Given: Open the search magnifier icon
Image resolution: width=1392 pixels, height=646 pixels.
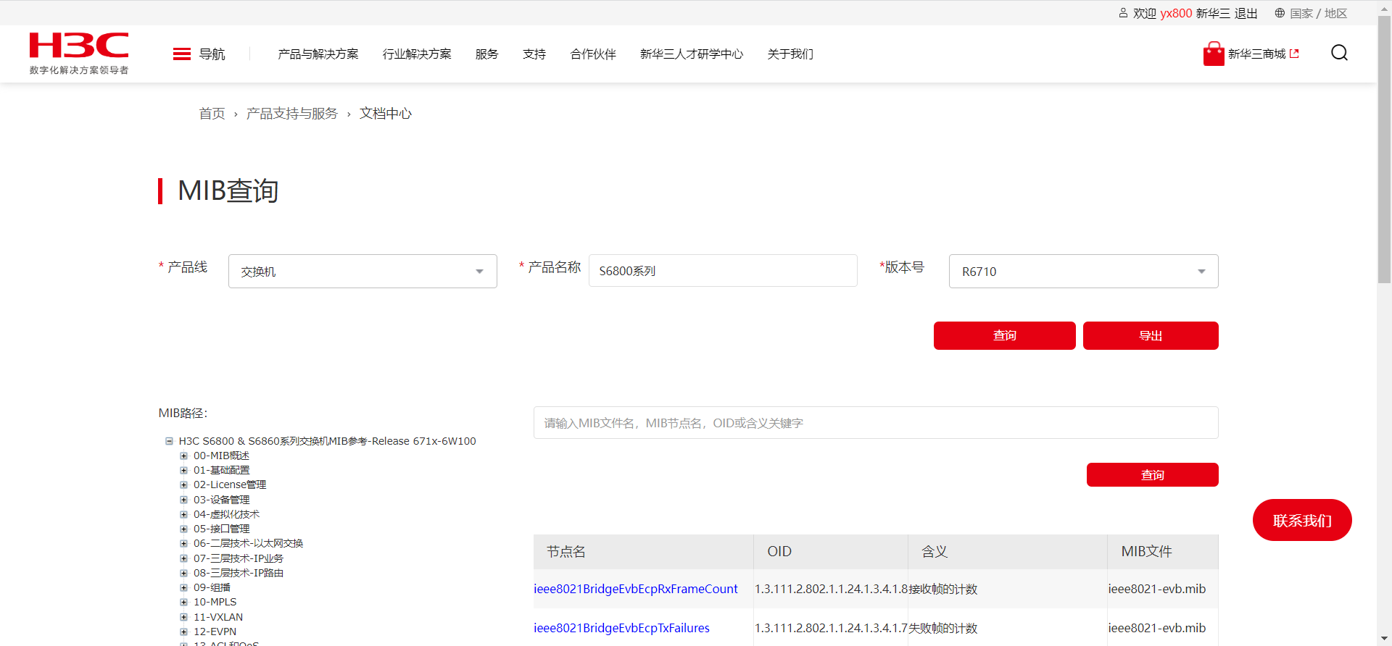Looking at the screenshot, I should click(1339, 53).
